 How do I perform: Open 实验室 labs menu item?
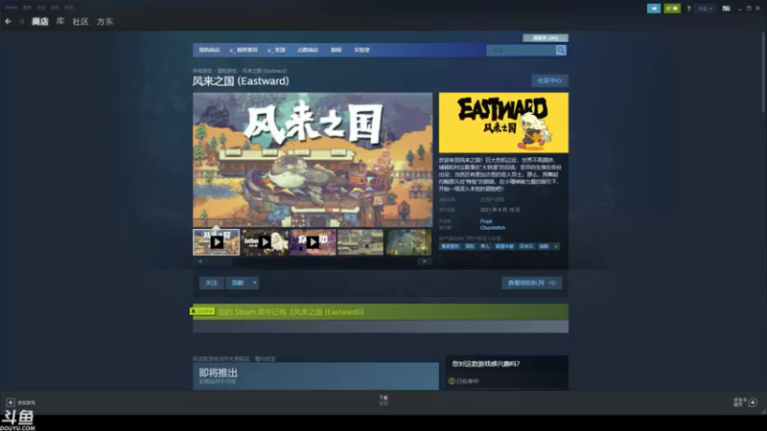click(361, 50)
